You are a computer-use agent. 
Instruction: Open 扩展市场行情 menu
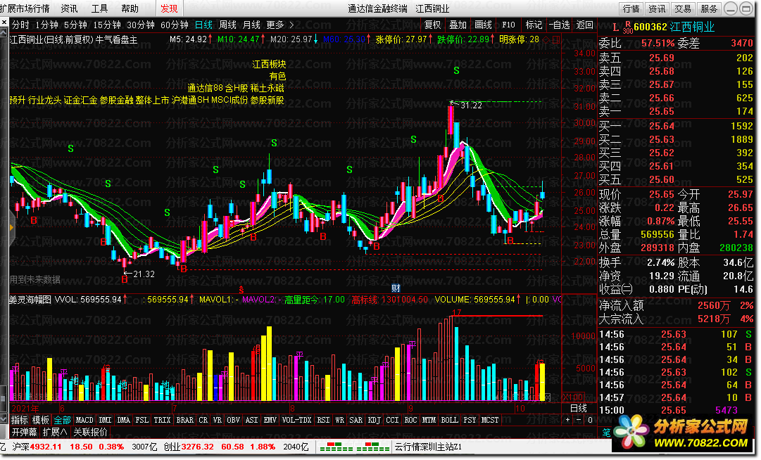click(x=25, y=8)
